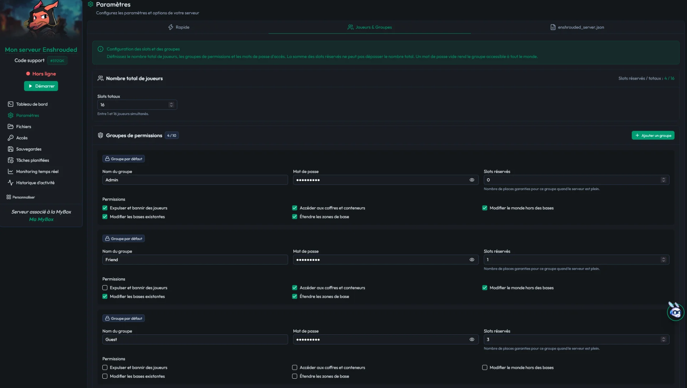
Task: Open the chatbot assistant mascot icon
Action: (675, 312)
